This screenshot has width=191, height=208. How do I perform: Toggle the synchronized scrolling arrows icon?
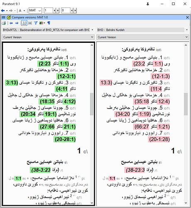30,23
